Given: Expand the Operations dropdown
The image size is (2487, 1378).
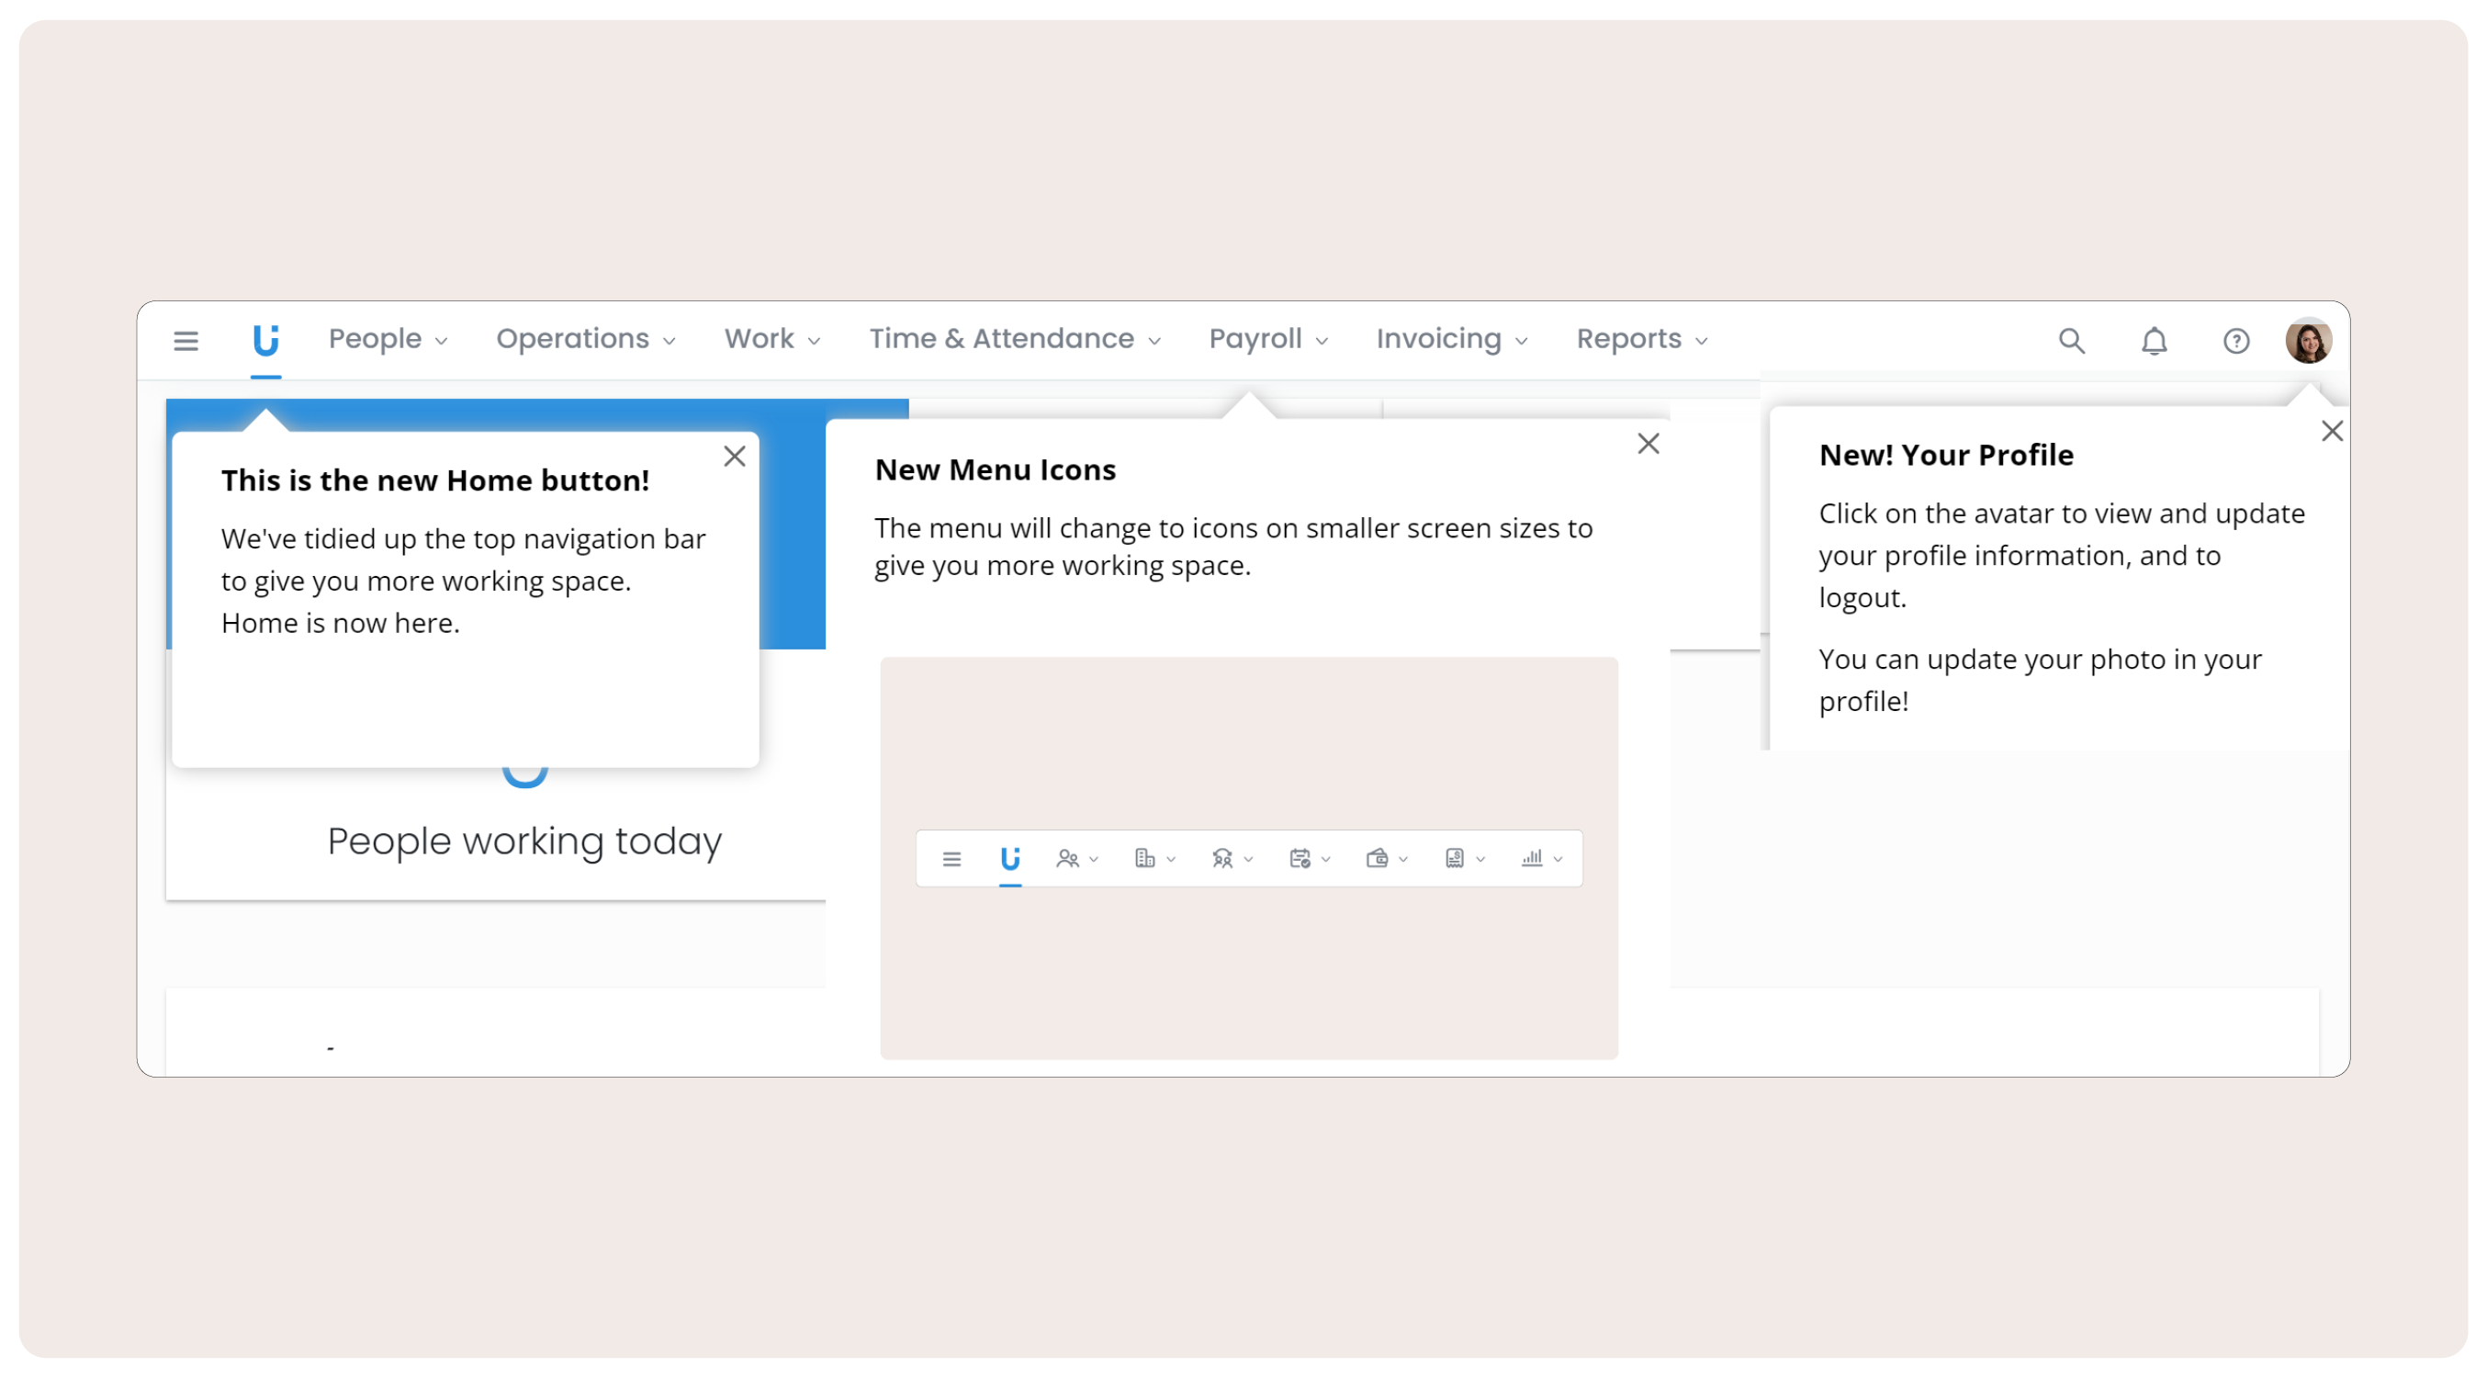Looking at the screenshot, I should (x=585, y=340).
